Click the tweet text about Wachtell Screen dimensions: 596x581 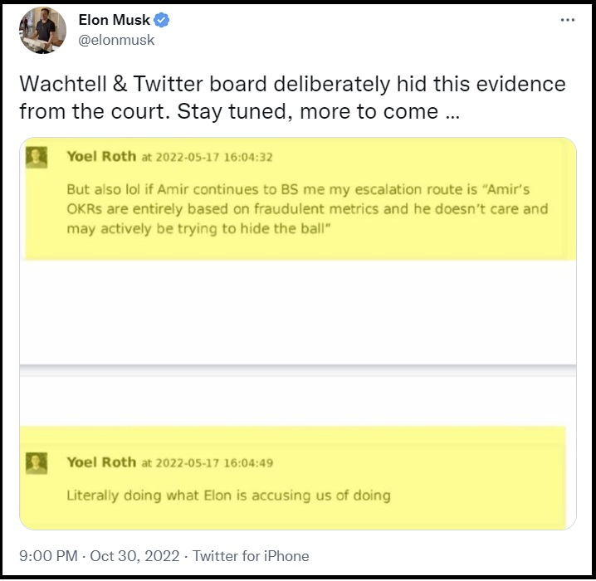[x=292, y=98]
